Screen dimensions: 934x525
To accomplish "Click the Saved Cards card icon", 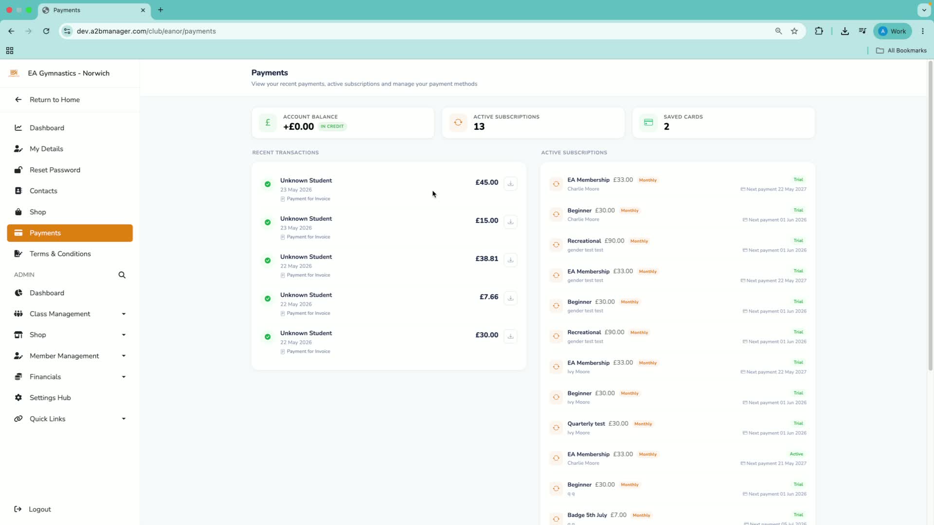I will coord(648,122).
